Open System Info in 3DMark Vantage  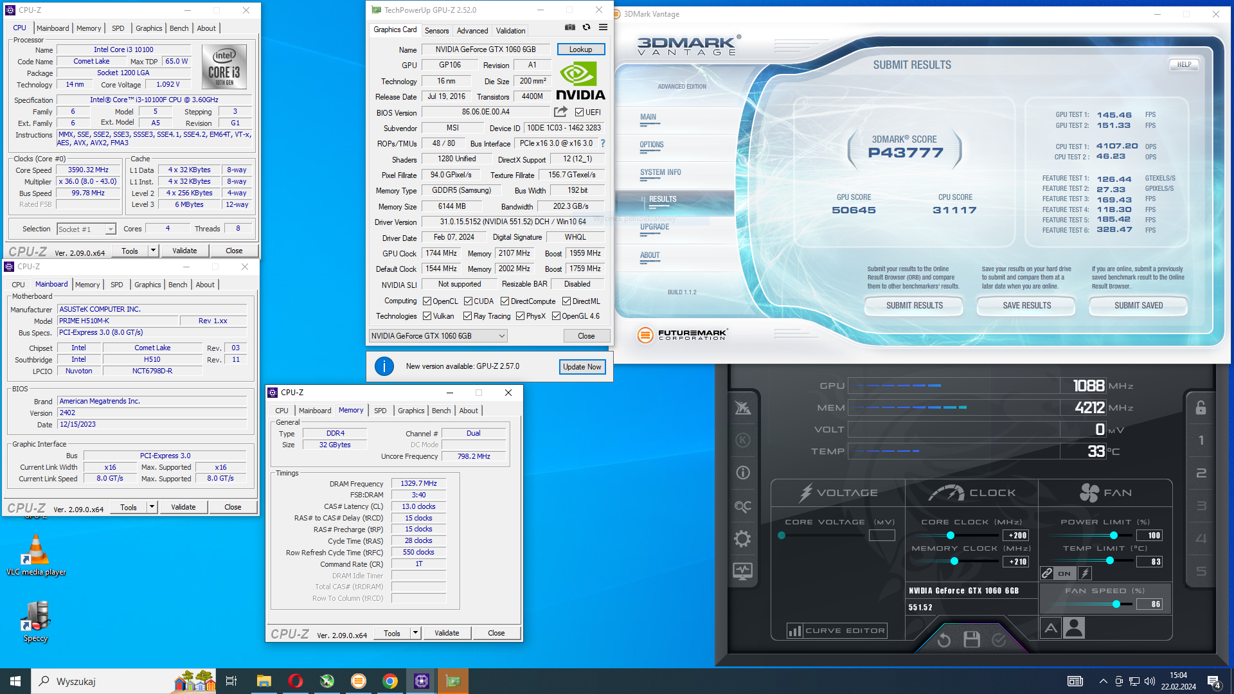point(660,172)
